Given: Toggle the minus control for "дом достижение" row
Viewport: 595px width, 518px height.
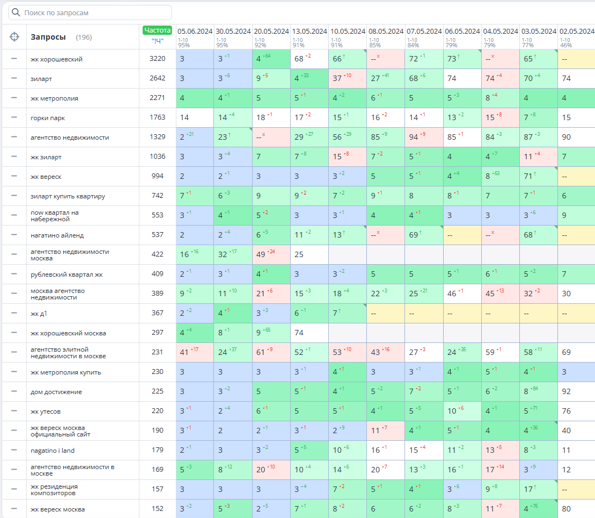Looking at the screenshot, I should [14, 391].
